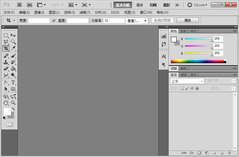This screenshot has height=157, width=239.
Task: Open the 图像(I) menu
Action: (x=39, y=12)
